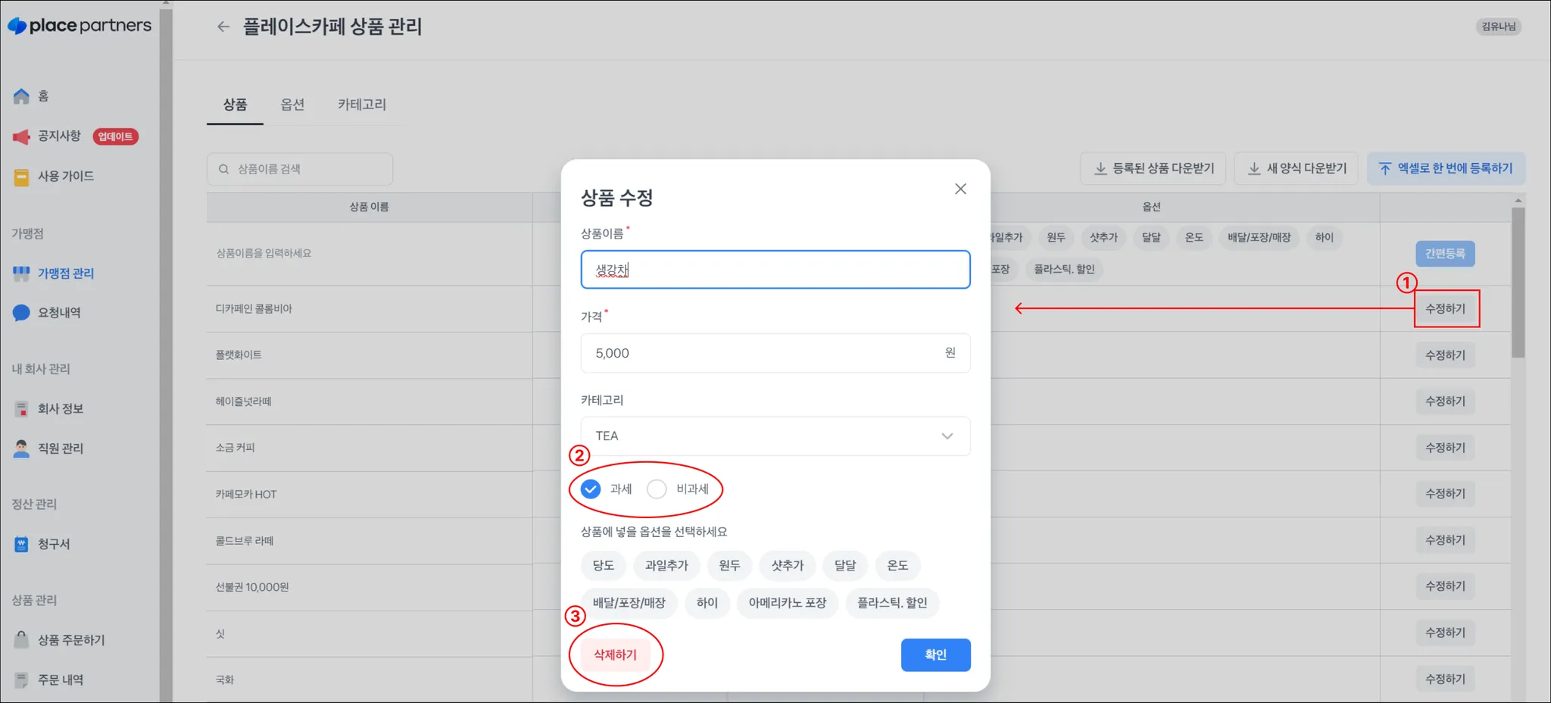
Task: Close the 상품 수정 dialog
Action: click(960, 189)
